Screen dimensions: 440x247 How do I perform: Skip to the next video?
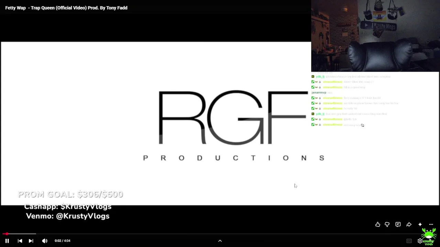pos(31,241)
